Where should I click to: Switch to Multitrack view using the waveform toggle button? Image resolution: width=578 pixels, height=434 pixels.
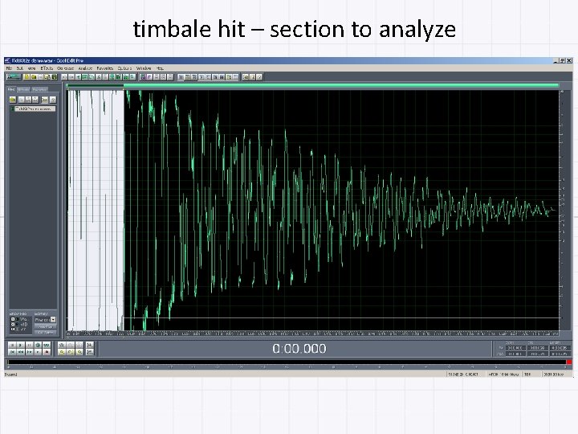pos(14,77)
